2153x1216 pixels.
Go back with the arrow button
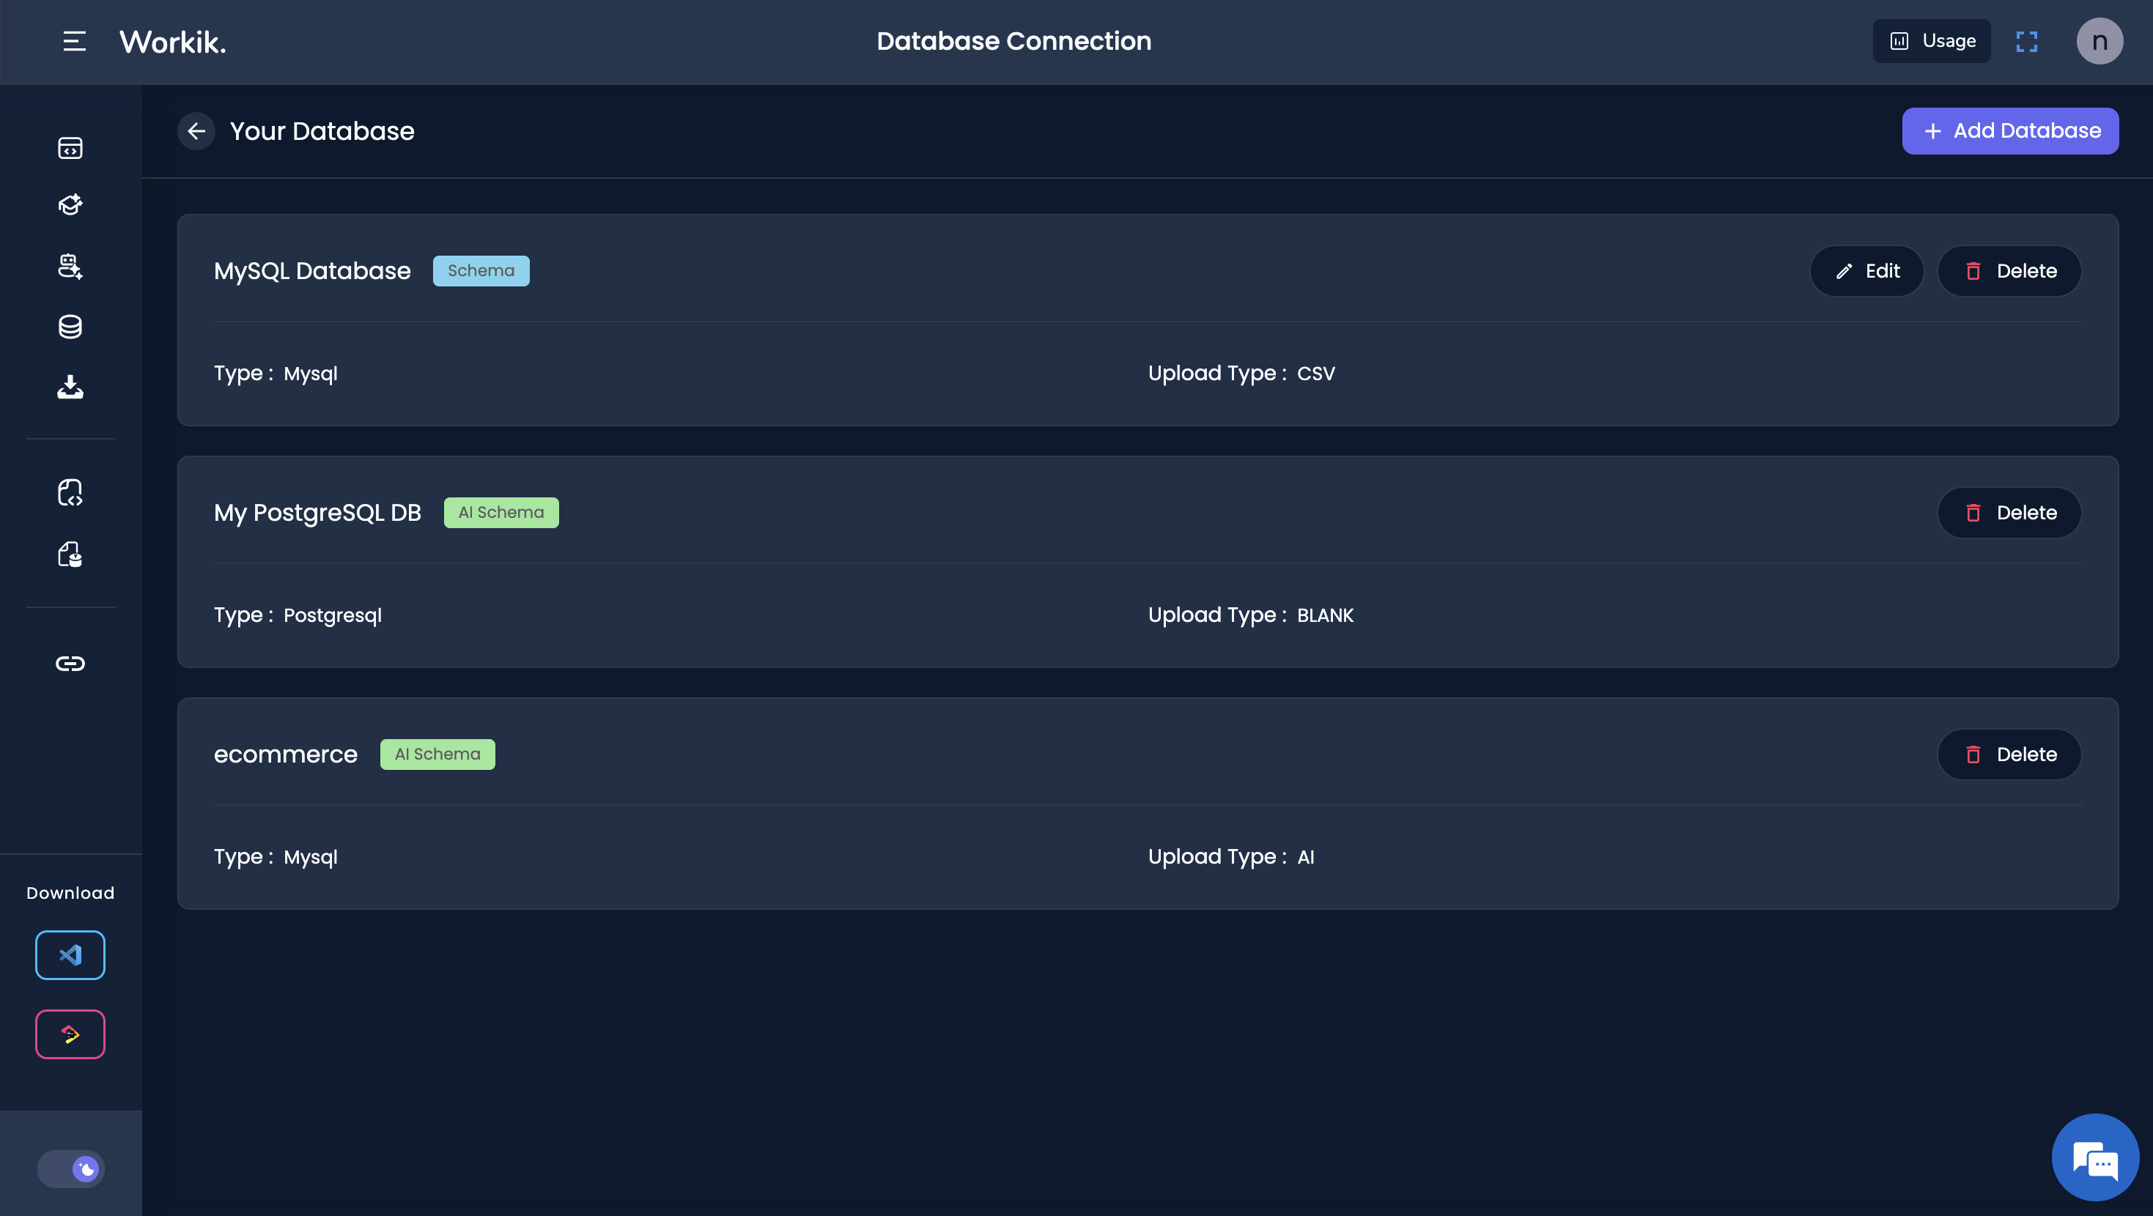coord(196,131)
